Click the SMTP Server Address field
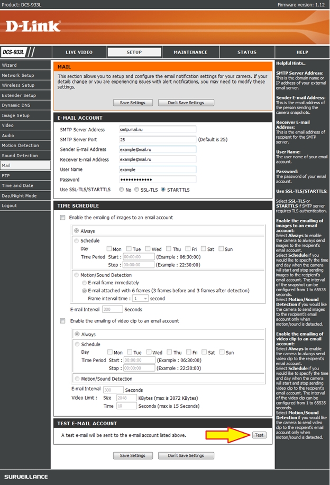330x485 pixels. [x=158, y=129]
